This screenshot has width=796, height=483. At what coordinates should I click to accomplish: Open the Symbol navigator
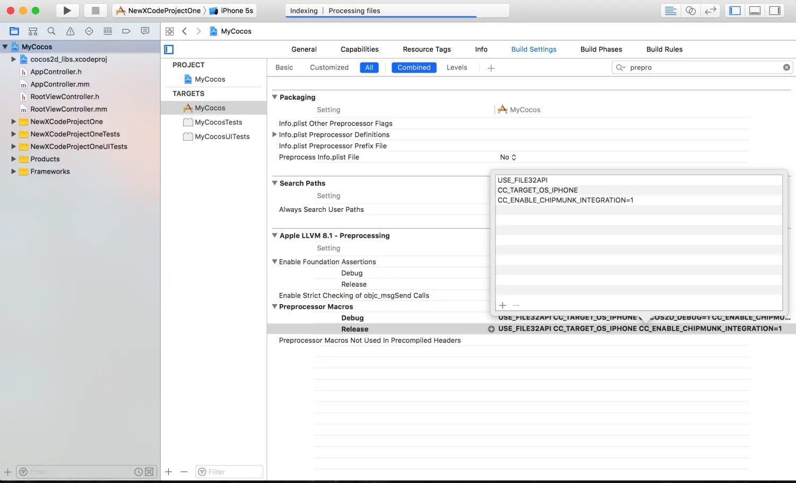pos(33,31)
